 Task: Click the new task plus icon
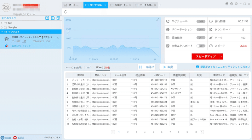[x=53, y=18]
